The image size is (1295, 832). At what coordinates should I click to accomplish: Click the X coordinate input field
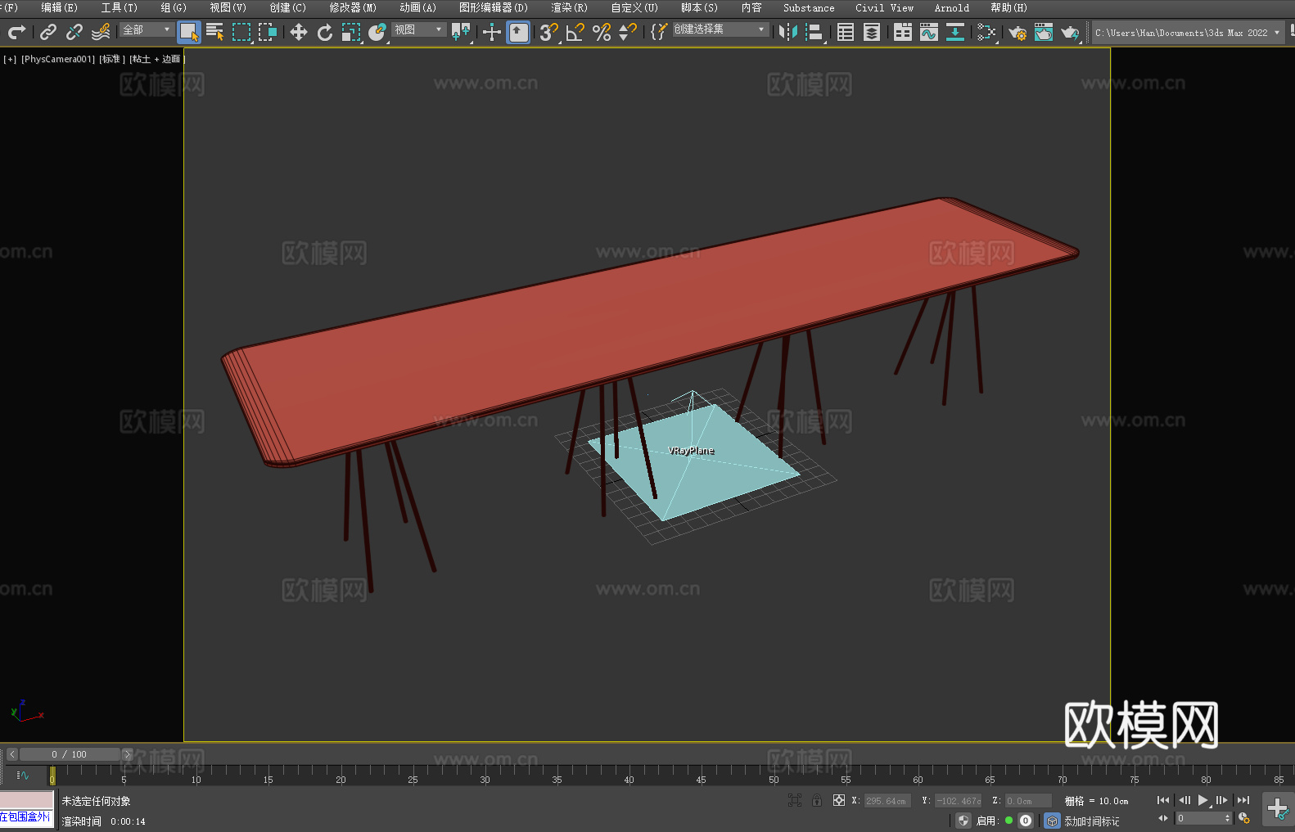coord(887,801)
